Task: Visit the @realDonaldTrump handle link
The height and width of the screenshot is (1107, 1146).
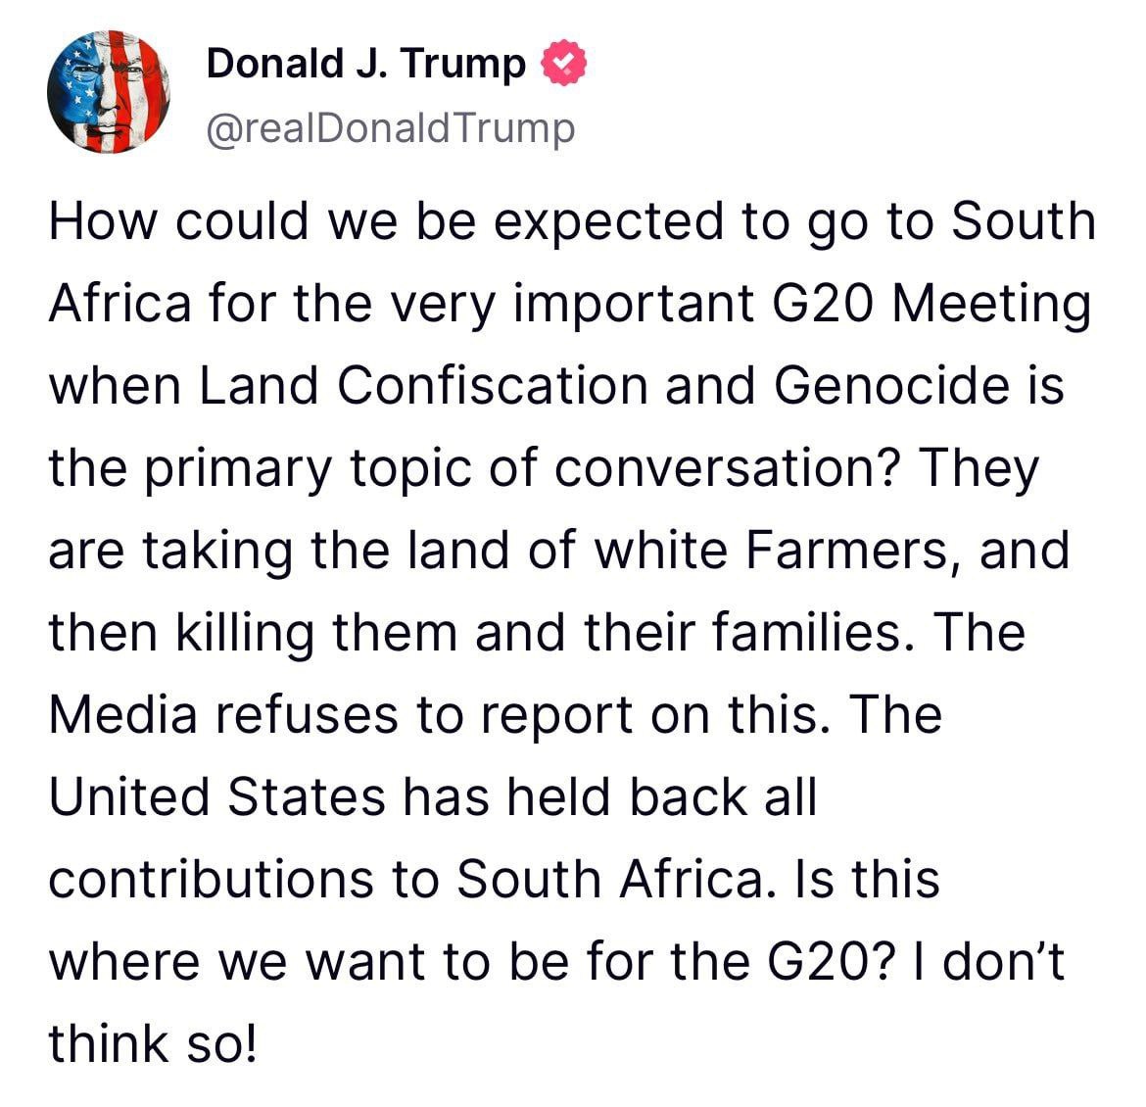Action: (x=391, y=128)
